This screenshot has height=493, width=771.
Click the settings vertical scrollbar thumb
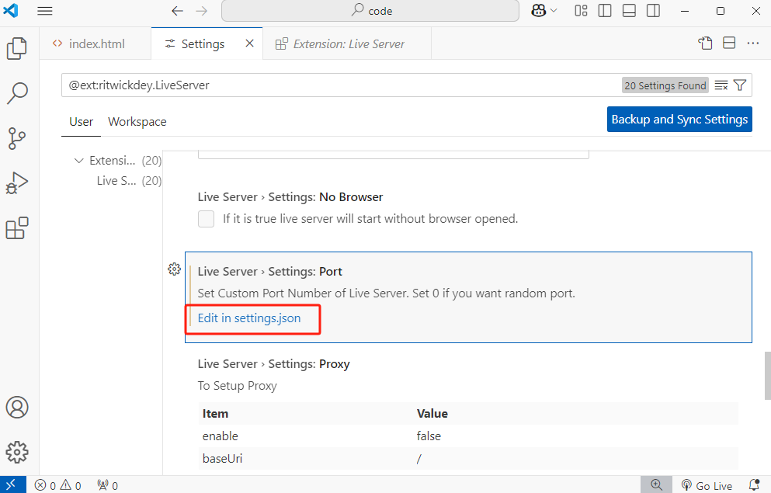[768, 376]
